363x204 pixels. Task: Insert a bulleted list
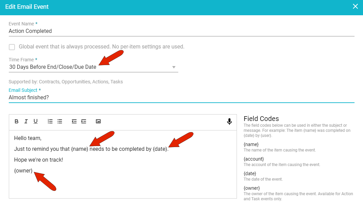point(60,121)
